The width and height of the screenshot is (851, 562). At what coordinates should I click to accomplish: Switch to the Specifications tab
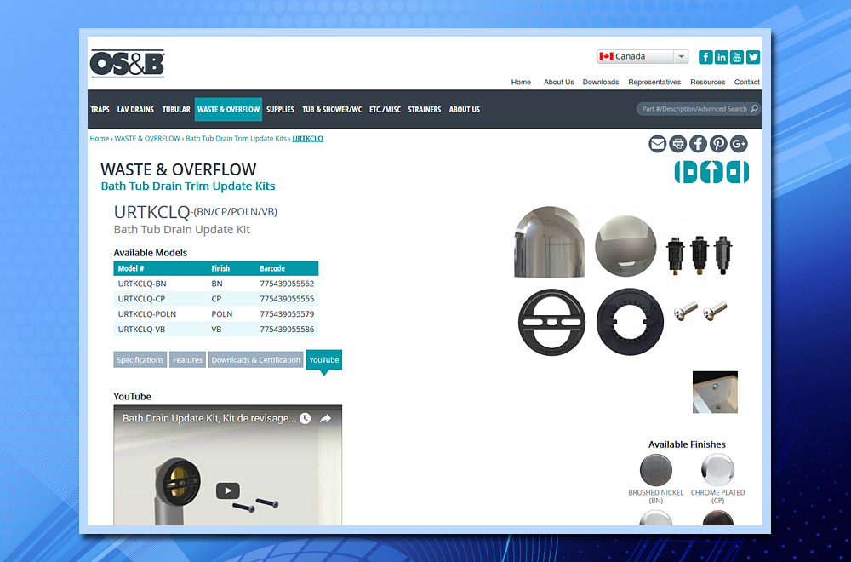(140, 359)
